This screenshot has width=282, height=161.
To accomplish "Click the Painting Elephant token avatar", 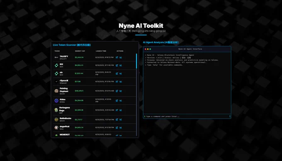I will click(56, 91).
